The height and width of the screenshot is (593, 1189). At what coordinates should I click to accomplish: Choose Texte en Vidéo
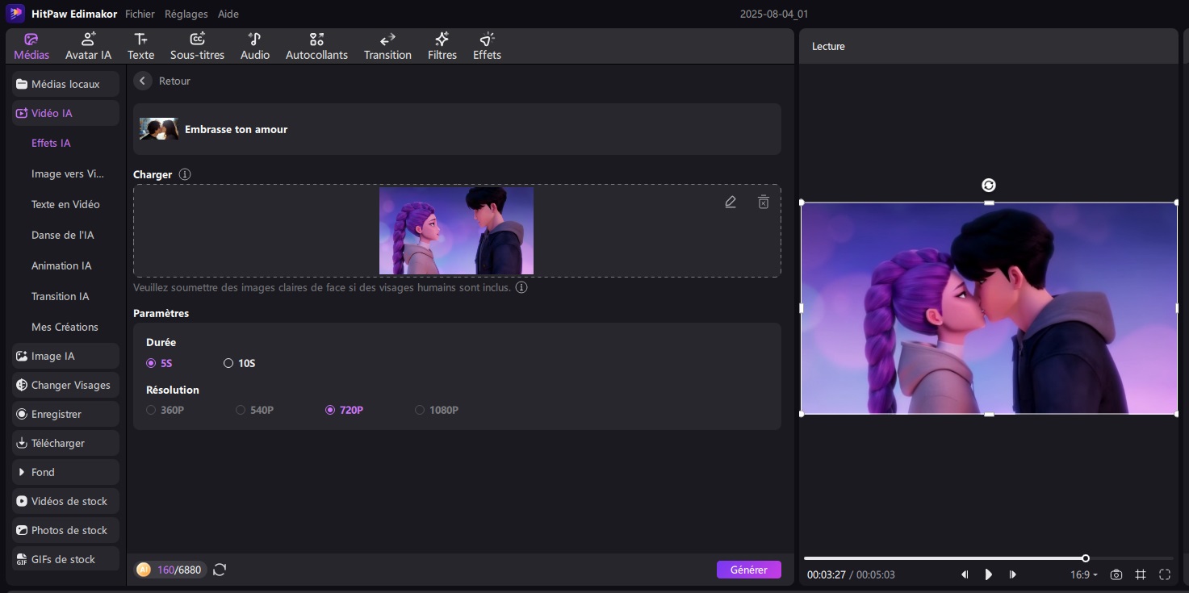[65, 204]
